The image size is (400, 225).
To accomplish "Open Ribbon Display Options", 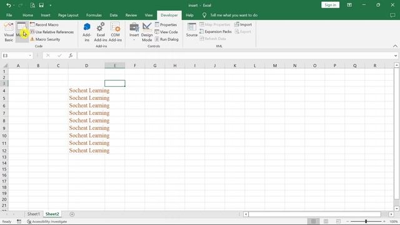I will click(349, 5).
